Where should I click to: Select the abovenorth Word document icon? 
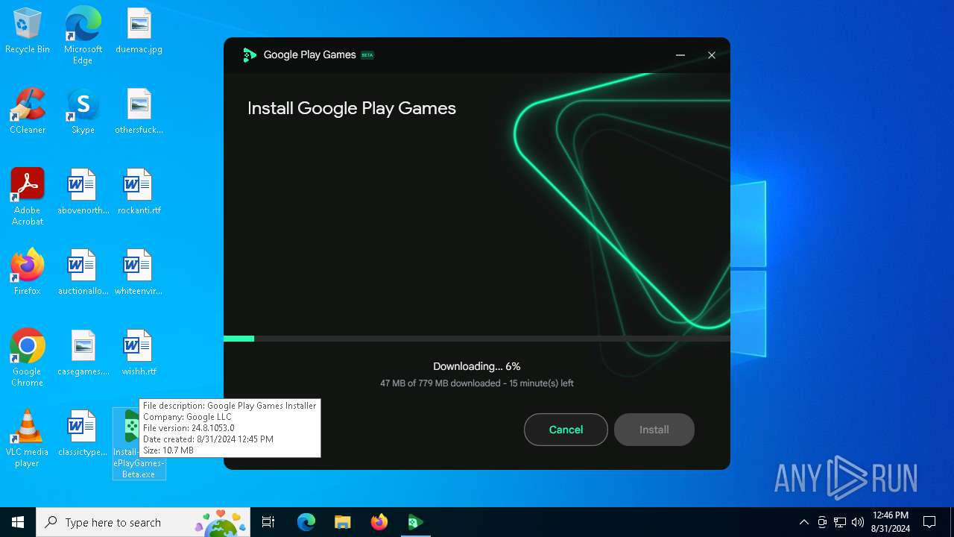pyautogui.click(x=83, y=192)
